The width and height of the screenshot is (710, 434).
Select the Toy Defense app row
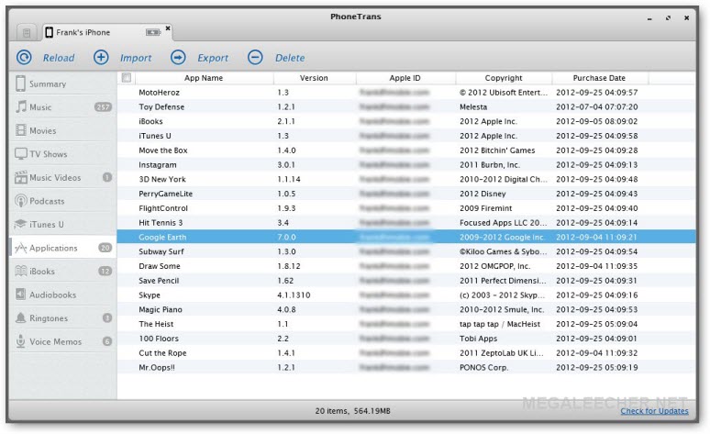coord(406,107)
